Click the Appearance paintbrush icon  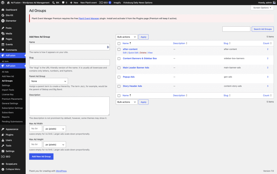[3, 129]
